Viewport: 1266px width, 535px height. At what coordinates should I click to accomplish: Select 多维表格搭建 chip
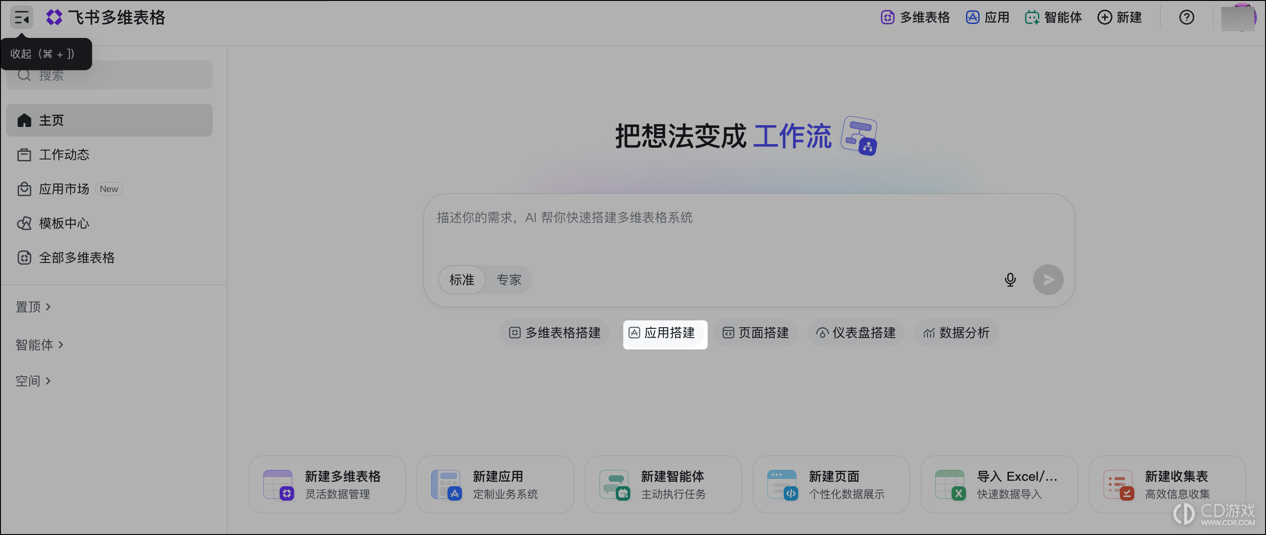[x=555, y=333]
